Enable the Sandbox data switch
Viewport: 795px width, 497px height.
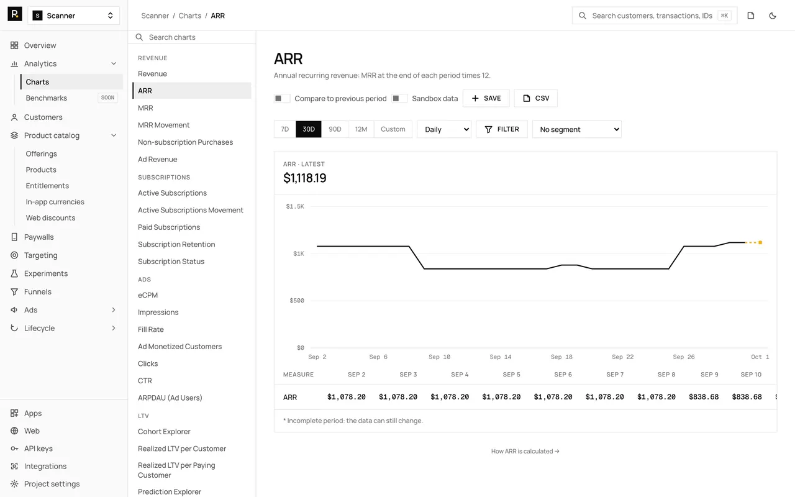[399, 98]
